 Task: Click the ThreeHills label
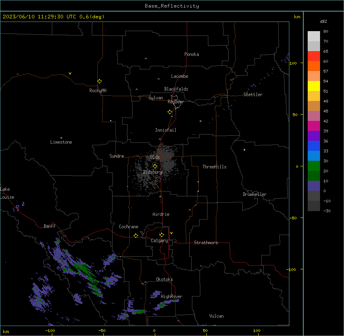(x=214, y=167)
